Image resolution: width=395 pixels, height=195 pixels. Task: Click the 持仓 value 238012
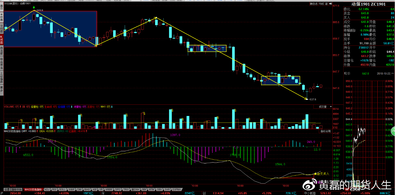(363, 48)
